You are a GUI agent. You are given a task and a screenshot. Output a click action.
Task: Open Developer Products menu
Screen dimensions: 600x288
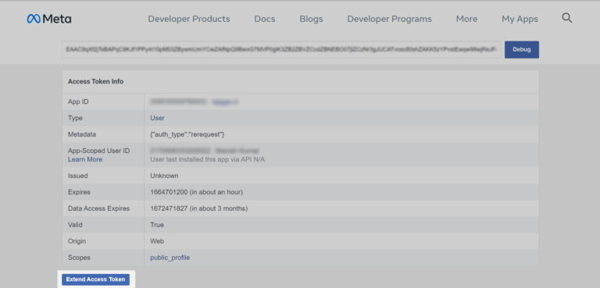pyautogui.click(x=189, y=19)
